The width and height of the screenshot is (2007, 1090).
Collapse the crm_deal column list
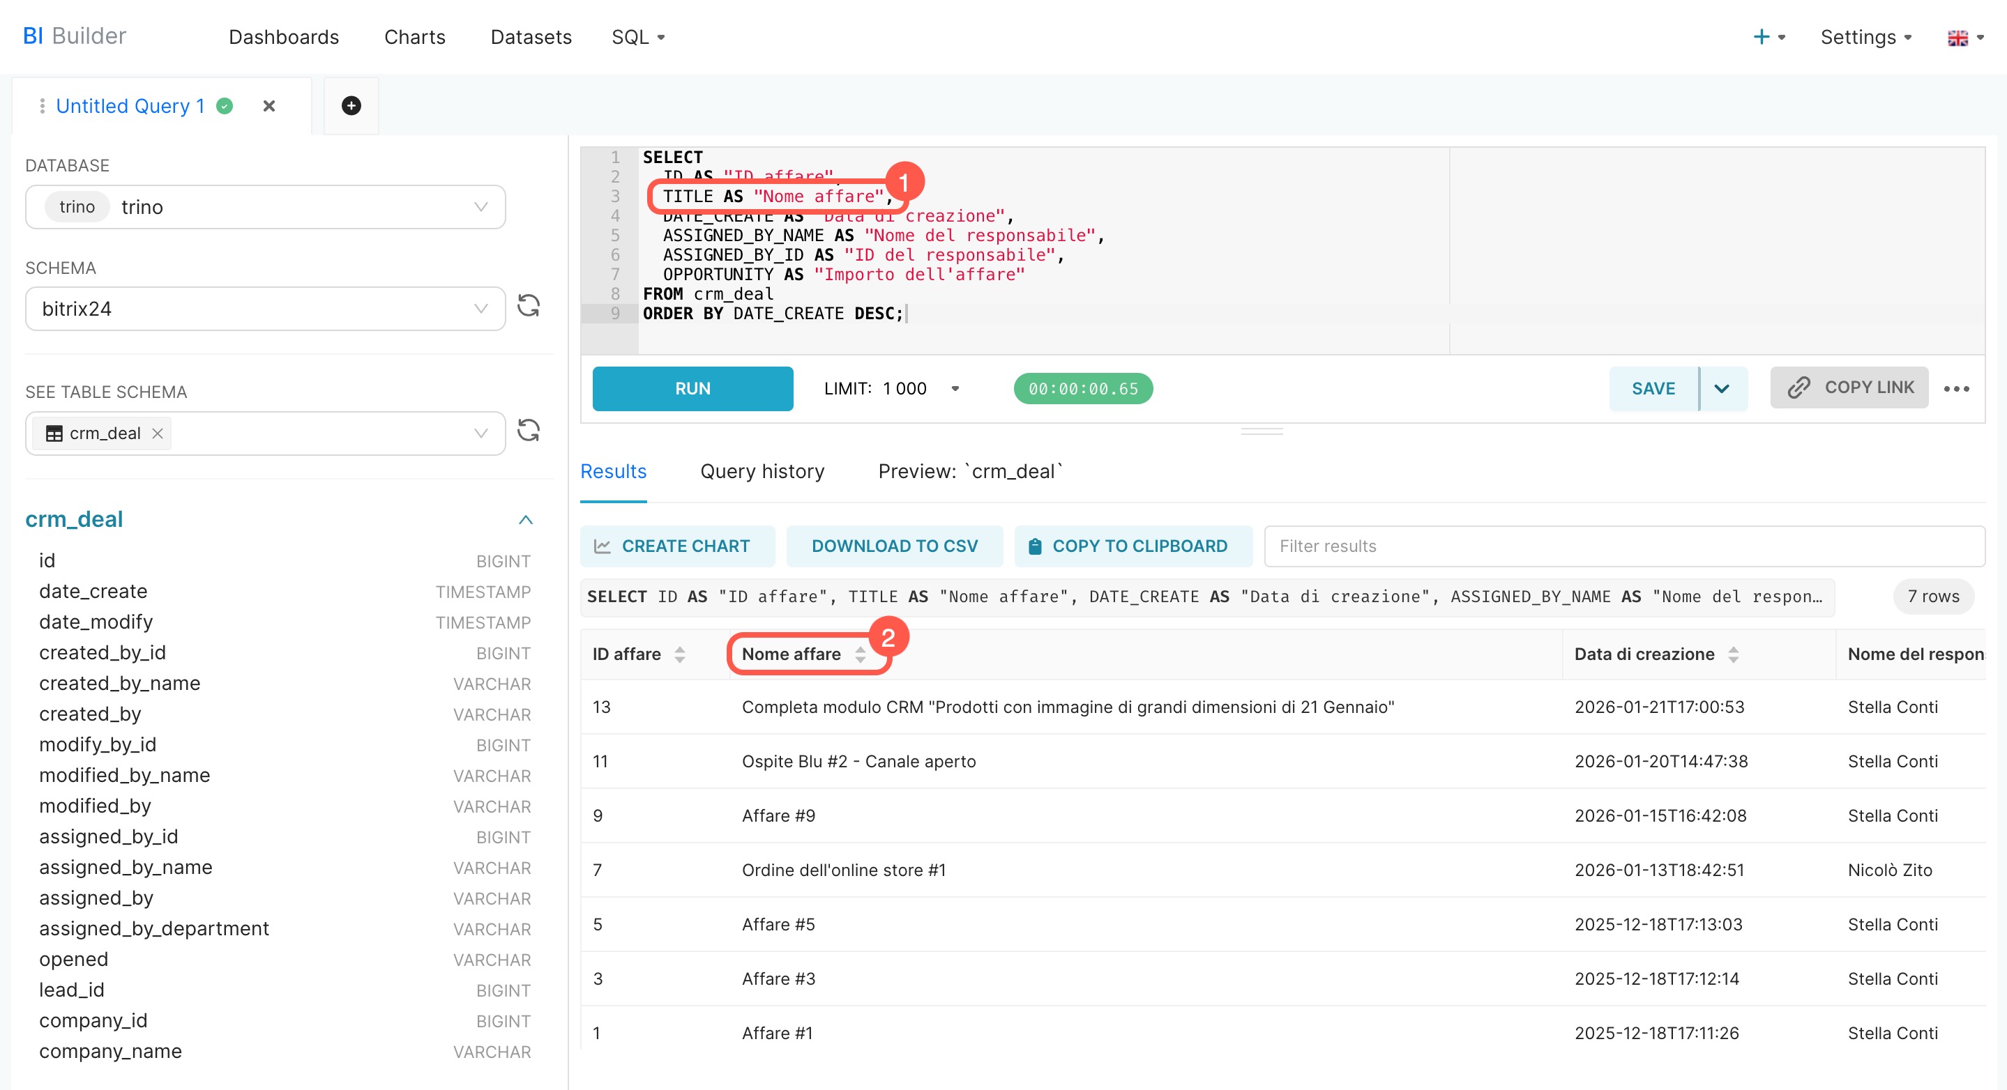click(525, 519)
